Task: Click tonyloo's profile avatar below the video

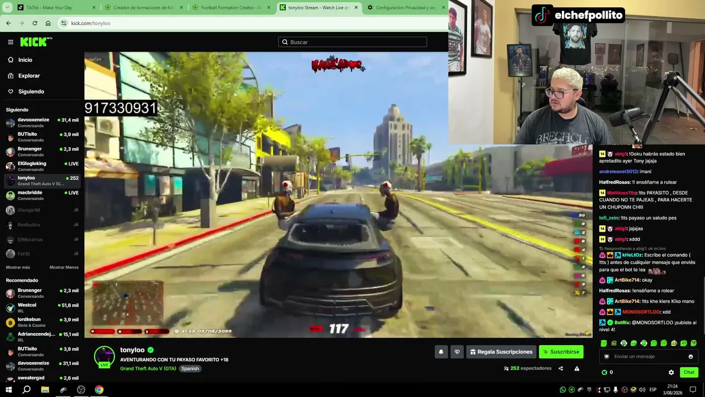Action: (x=104, y=356)
